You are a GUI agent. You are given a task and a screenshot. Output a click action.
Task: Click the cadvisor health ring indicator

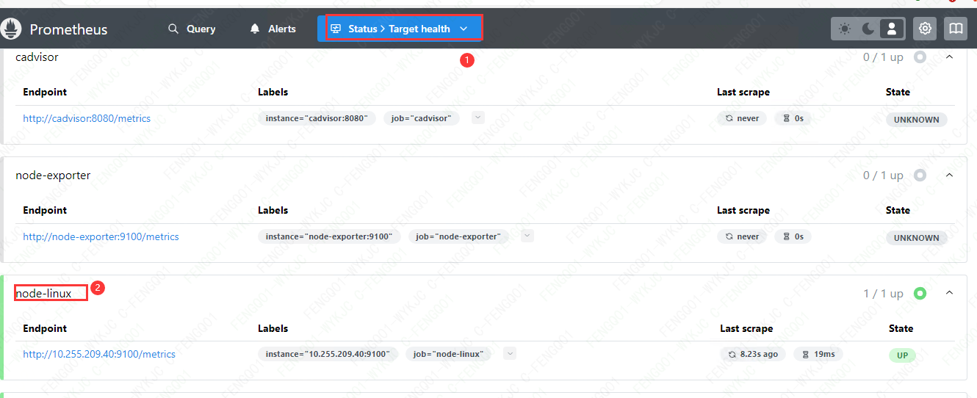tap(920, 57)
